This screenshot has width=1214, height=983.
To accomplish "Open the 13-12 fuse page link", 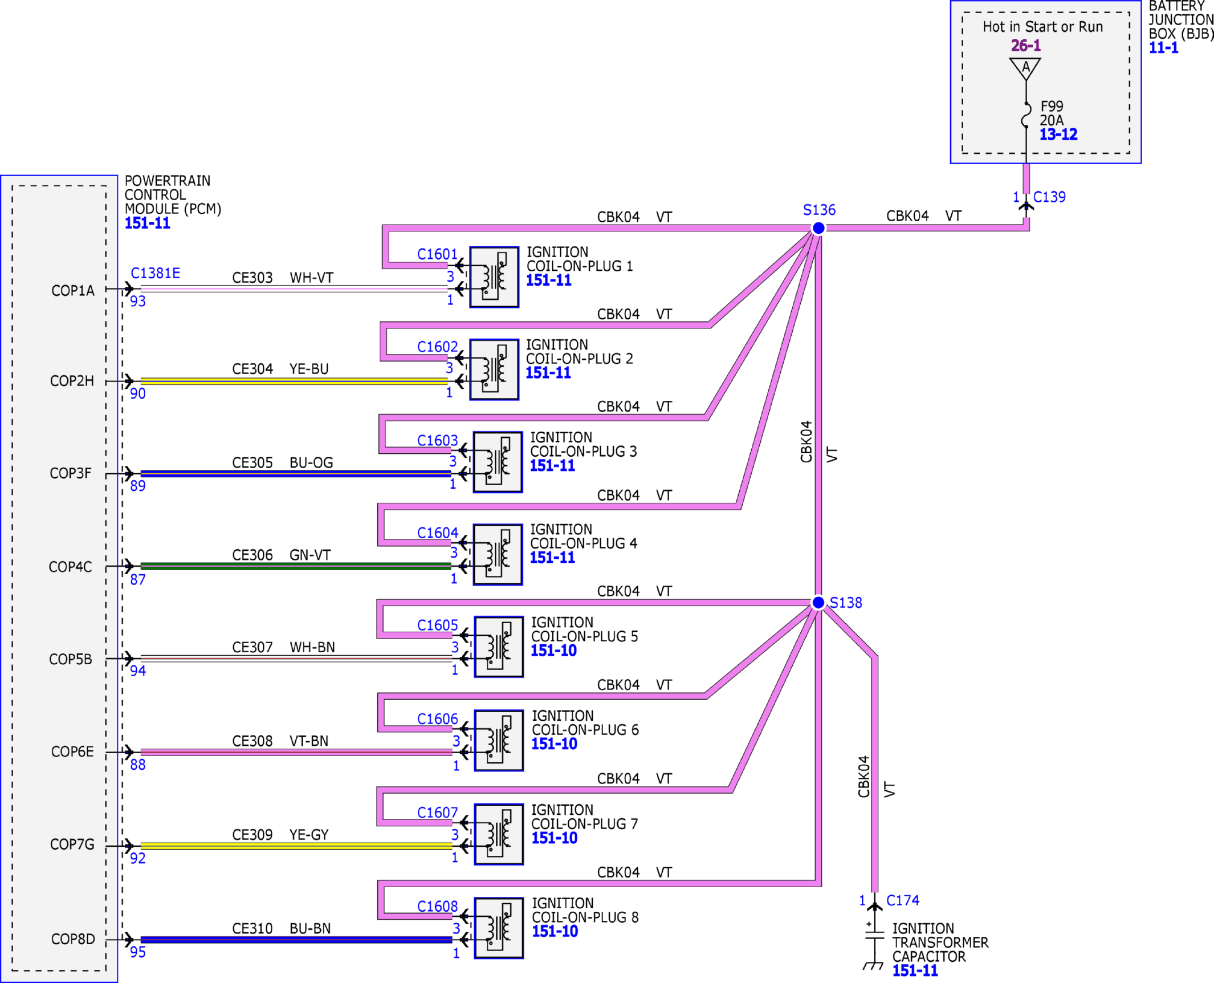I will (1058, 135).
